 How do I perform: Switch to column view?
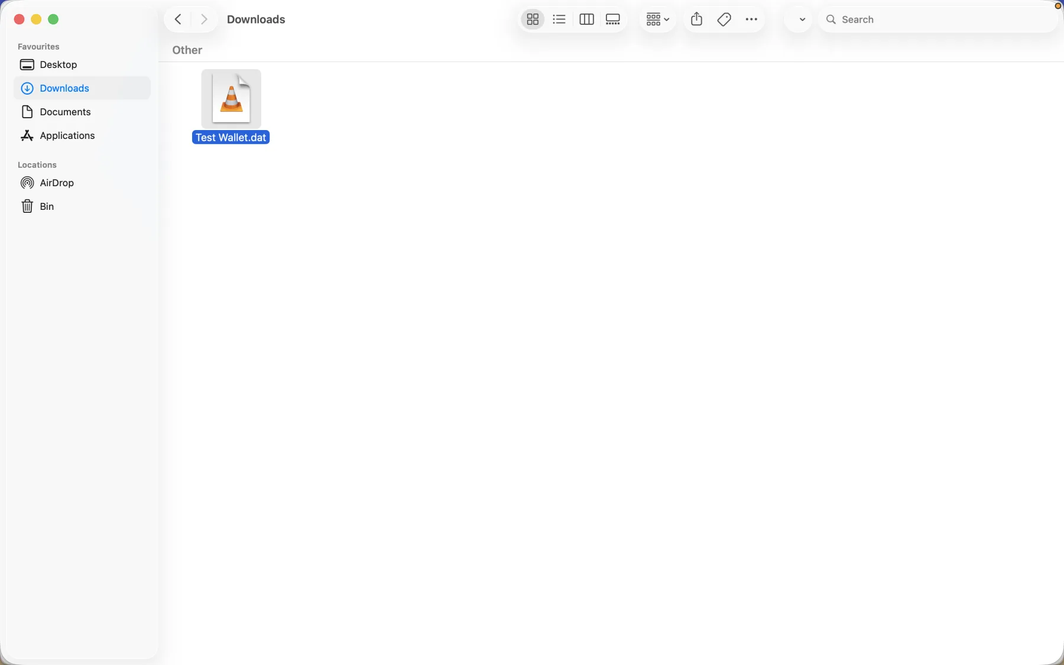click(586, 20)
